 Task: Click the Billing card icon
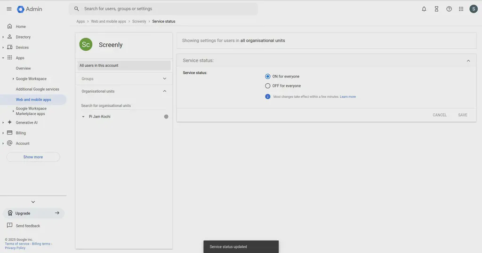tap(9, 133)
